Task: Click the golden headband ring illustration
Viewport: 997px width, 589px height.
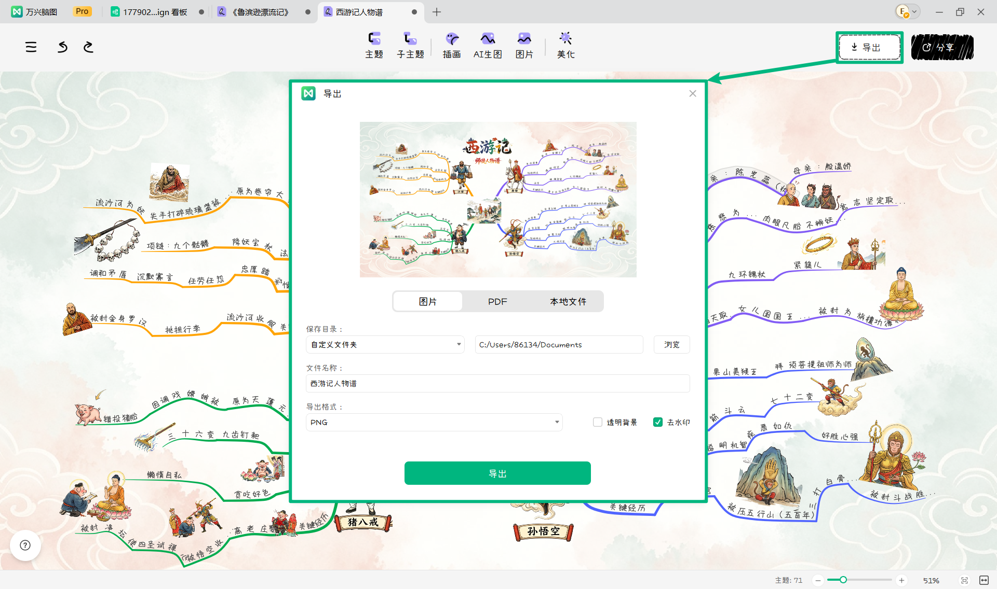Action: click(x=818, y=244)
